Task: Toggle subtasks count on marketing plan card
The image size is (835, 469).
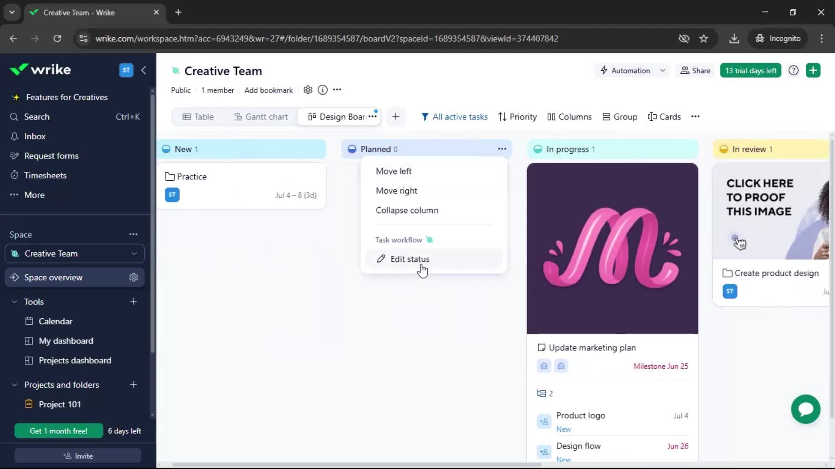Action: [545, 393]
